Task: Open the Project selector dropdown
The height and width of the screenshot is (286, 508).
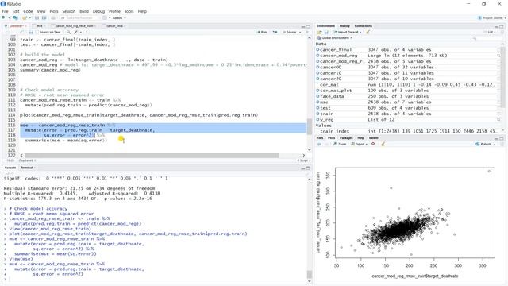Action: pyautogui.click(x=491, y=17)
